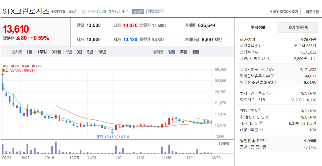Screen dimensions: 322x166
Task: Click the 52주최고 value 38,200
Action: 296,100
